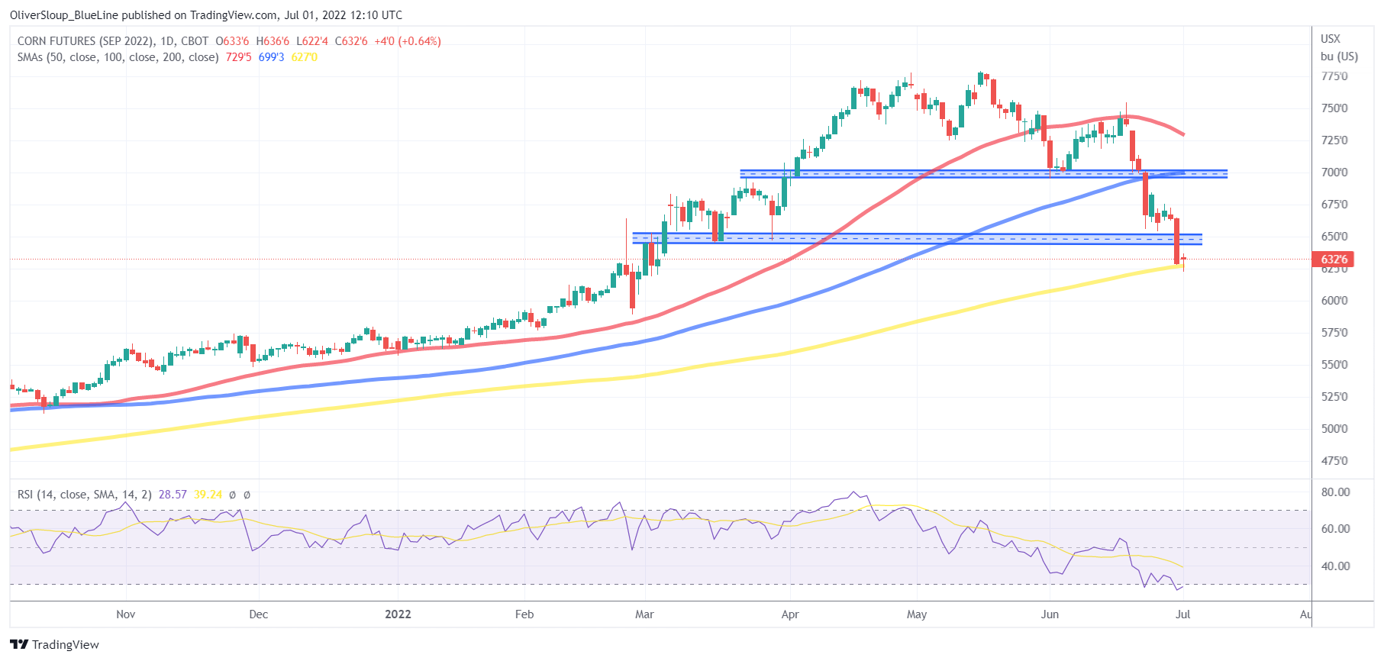Viewport: 1384px width, 661px height.
Task: Click the 600'0 price axis label
Action: pos(1334,301)
